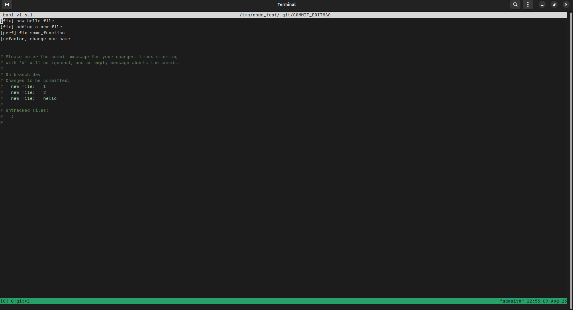Screen dimensions: 573x310
Task: Place cursor on '[fix] new hello file' line
Action: [x=27, y=21]
